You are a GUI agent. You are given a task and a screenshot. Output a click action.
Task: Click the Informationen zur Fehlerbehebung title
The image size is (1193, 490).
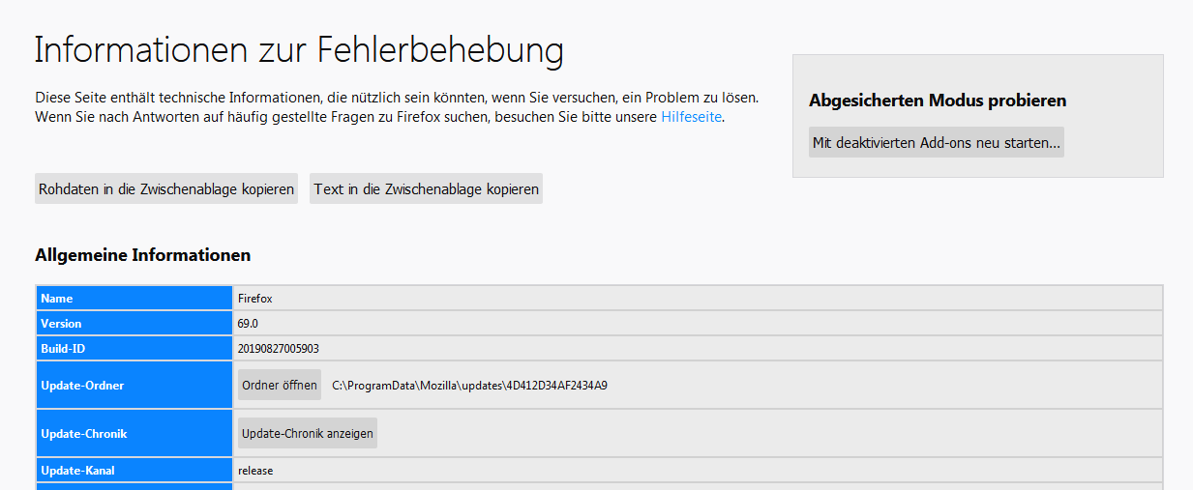pyautogui.click(x=299, y=50)
